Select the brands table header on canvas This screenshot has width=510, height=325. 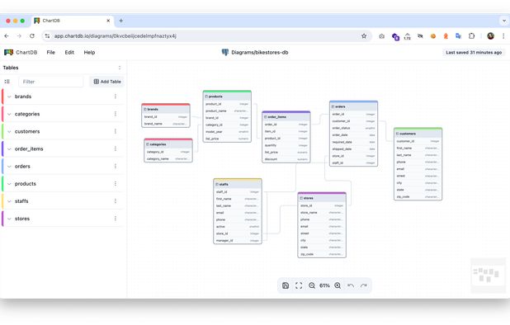(166, 109)
